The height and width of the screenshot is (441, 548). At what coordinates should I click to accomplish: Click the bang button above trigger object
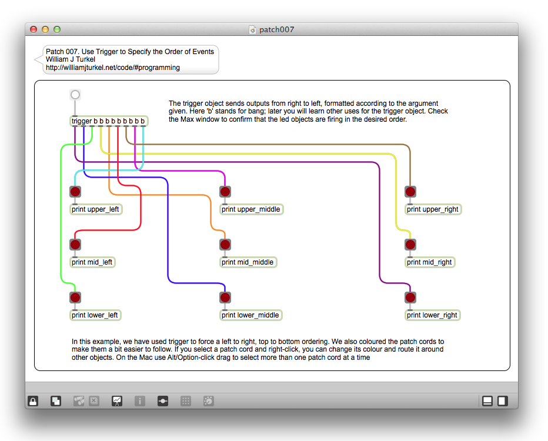tap(75, 95)
